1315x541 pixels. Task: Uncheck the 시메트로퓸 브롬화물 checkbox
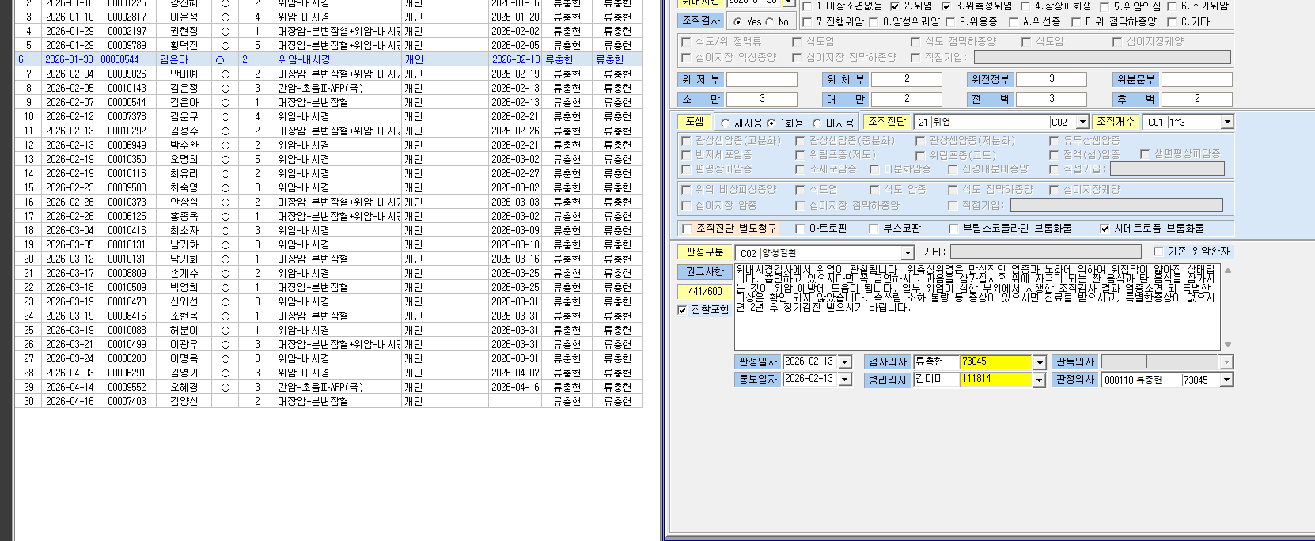1105,229
